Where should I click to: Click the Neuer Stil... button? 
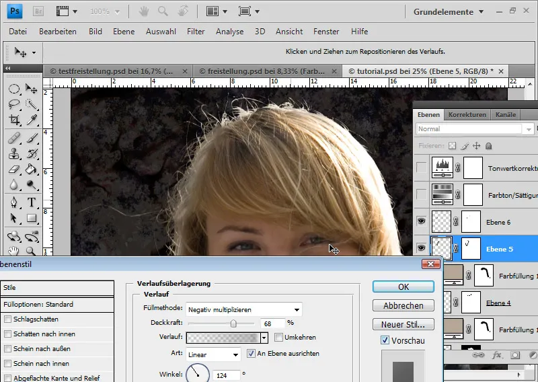tap(403, 324)
